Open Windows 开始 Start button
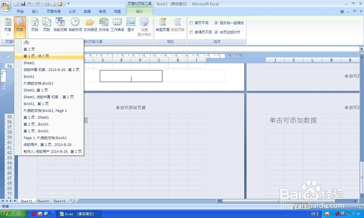 click(x=13, y=214)
